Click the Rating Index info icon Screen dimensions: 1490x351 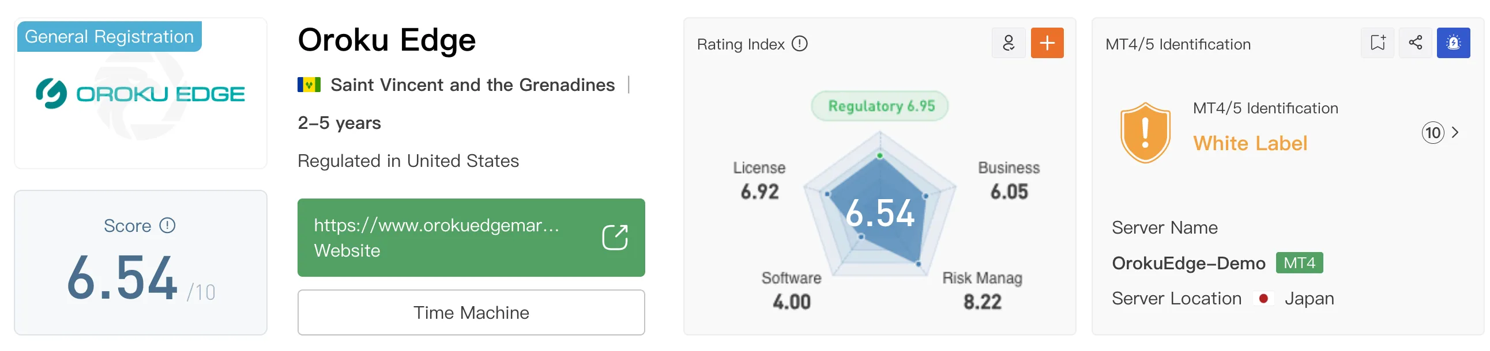pyautogui.click(x=799, y=44)
